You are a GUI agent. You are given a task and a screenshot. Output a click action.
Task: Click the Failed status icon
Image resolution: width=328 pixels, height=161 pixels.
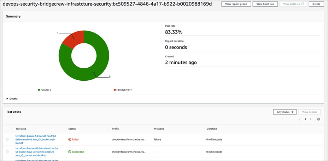[70, 140]
